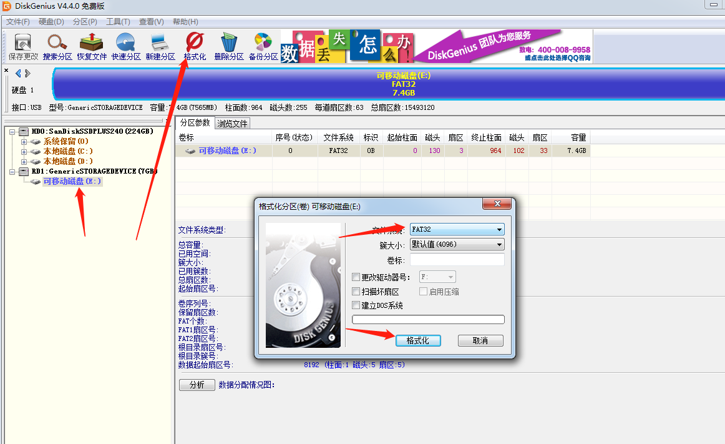Select 可移动磁盘(E:) in the disk tree
Viewport: 725px width, 444px height.
(72, 182)
